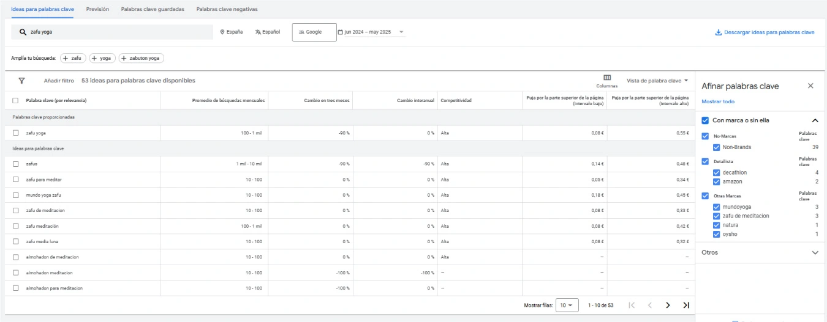Screen dimensions: 827x322
Task: Uncheck the mundoyoga checkbox
Action: point(717,207)
